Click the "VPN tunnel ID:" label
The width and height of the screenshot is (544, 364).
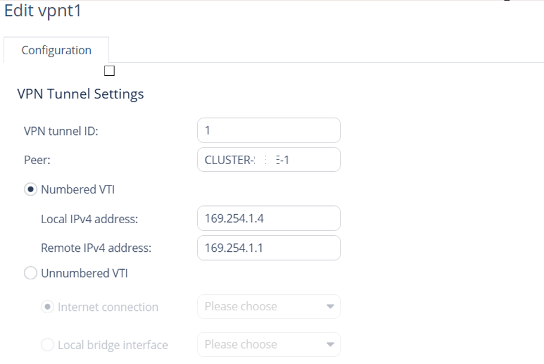61,131
